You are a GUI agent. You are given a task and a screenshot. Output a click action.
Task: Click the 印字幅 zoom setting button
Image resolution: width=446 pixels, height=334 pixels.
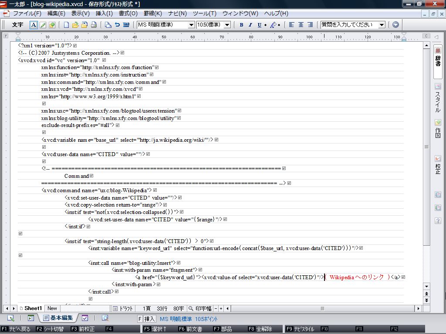coord(200,308)
